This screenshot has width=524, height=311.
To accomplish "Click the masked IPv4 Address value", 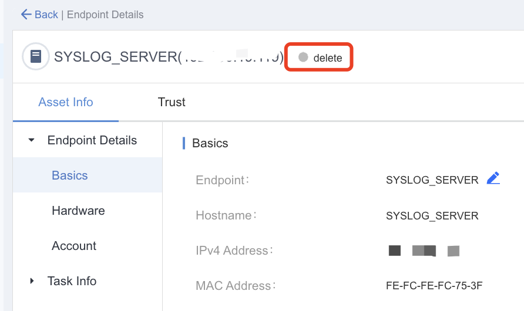I will [424, 251].
